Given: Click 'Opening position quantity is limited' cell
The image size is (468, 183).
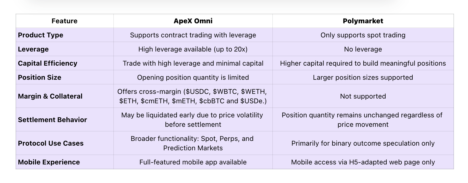Looking at the screenshot, I should tap(193, 77).
